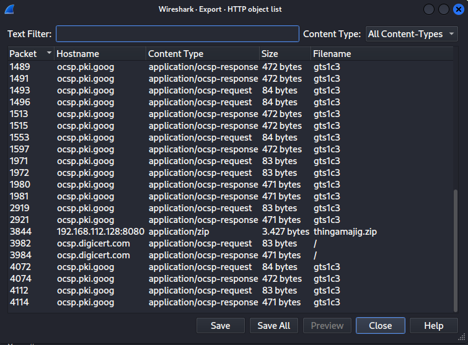This screenshot has height=345, width=468.
Task: Select the 3.427 bytes size cell
Action: click(286, 232)
